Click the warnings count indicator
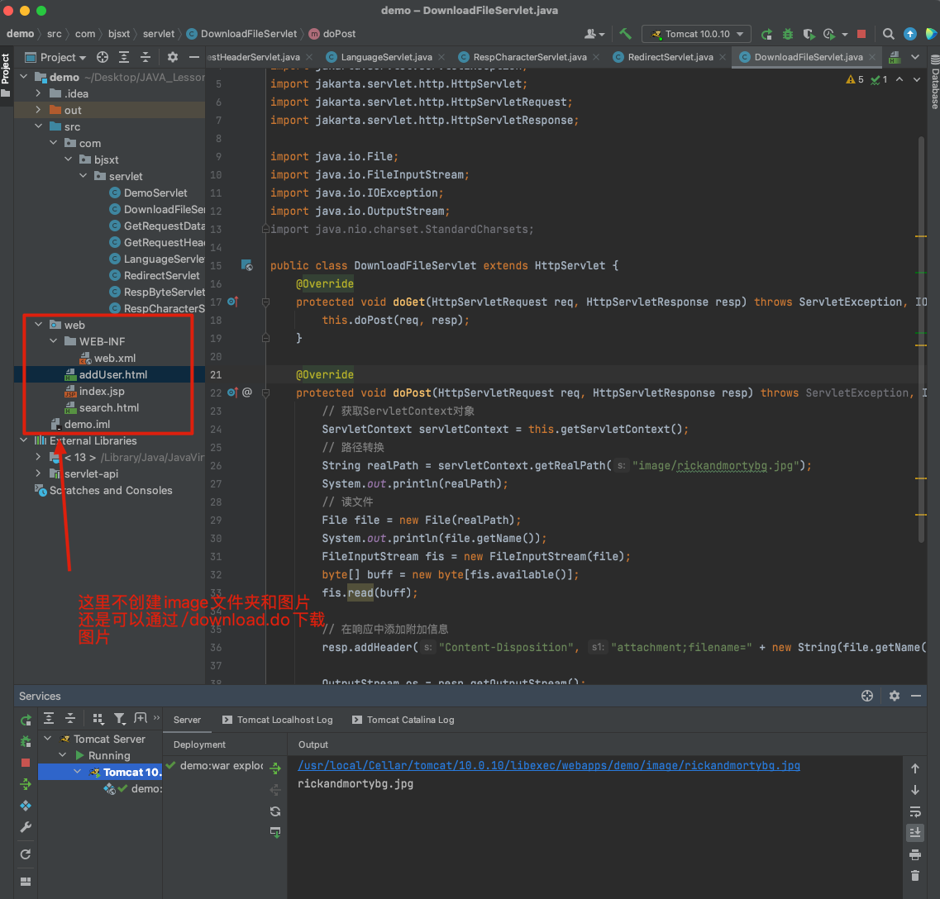 click(x=855, y=79)
